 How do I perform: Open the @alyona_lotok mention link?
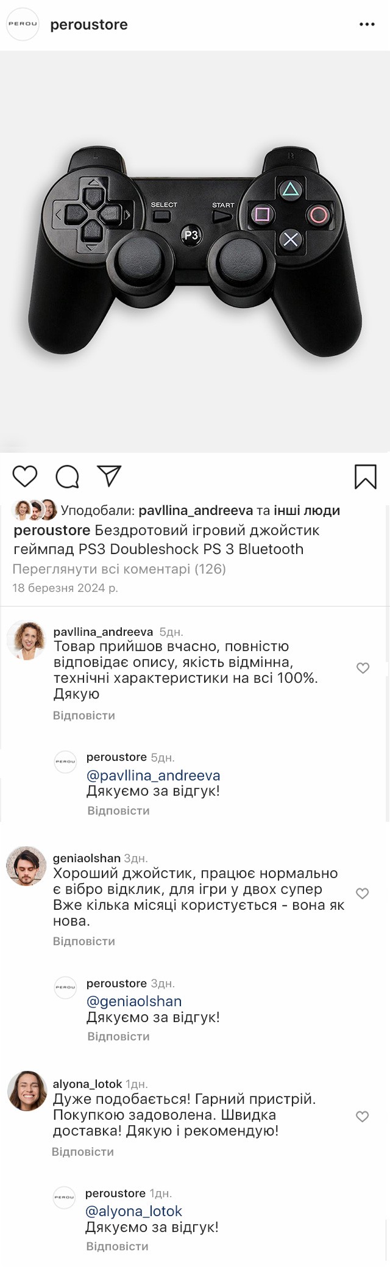(x=133, y=1211)
